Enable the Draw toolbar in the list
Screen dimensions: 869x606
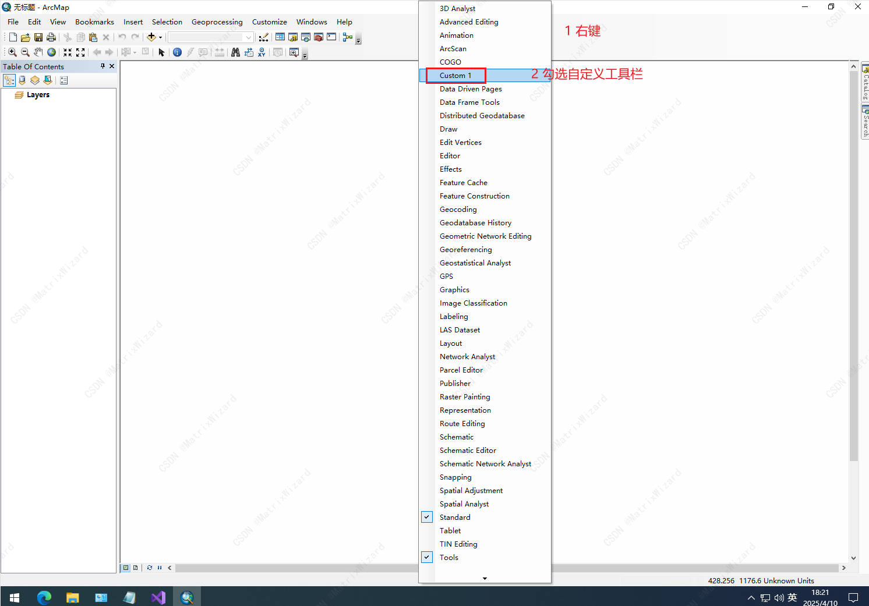pyautogui.click(x=485, y=129)
